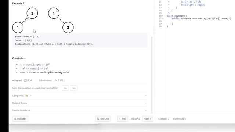Viewport: 235px width, 132px height.
Task: Click the left chevron icon of Prev
Action: pos(120,119)
